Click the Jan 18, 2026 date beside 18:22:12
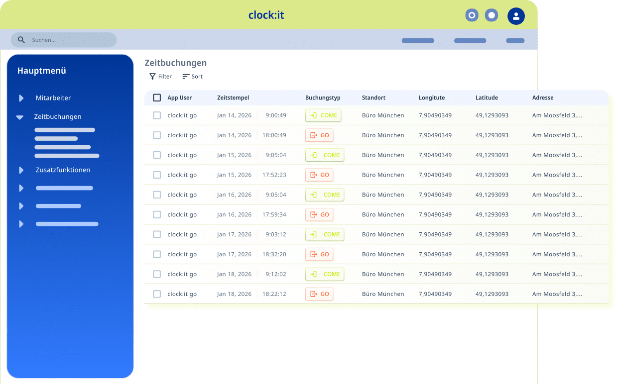This screenshot has height=384, width=617. (x=234, y=294)
